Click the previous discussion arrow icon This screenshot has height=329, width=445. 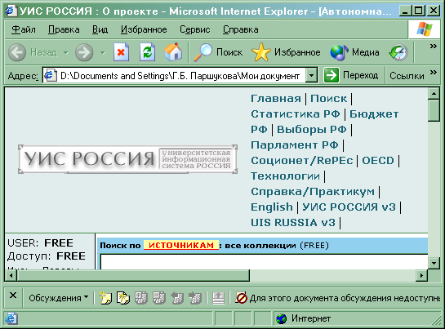[177, 298]
